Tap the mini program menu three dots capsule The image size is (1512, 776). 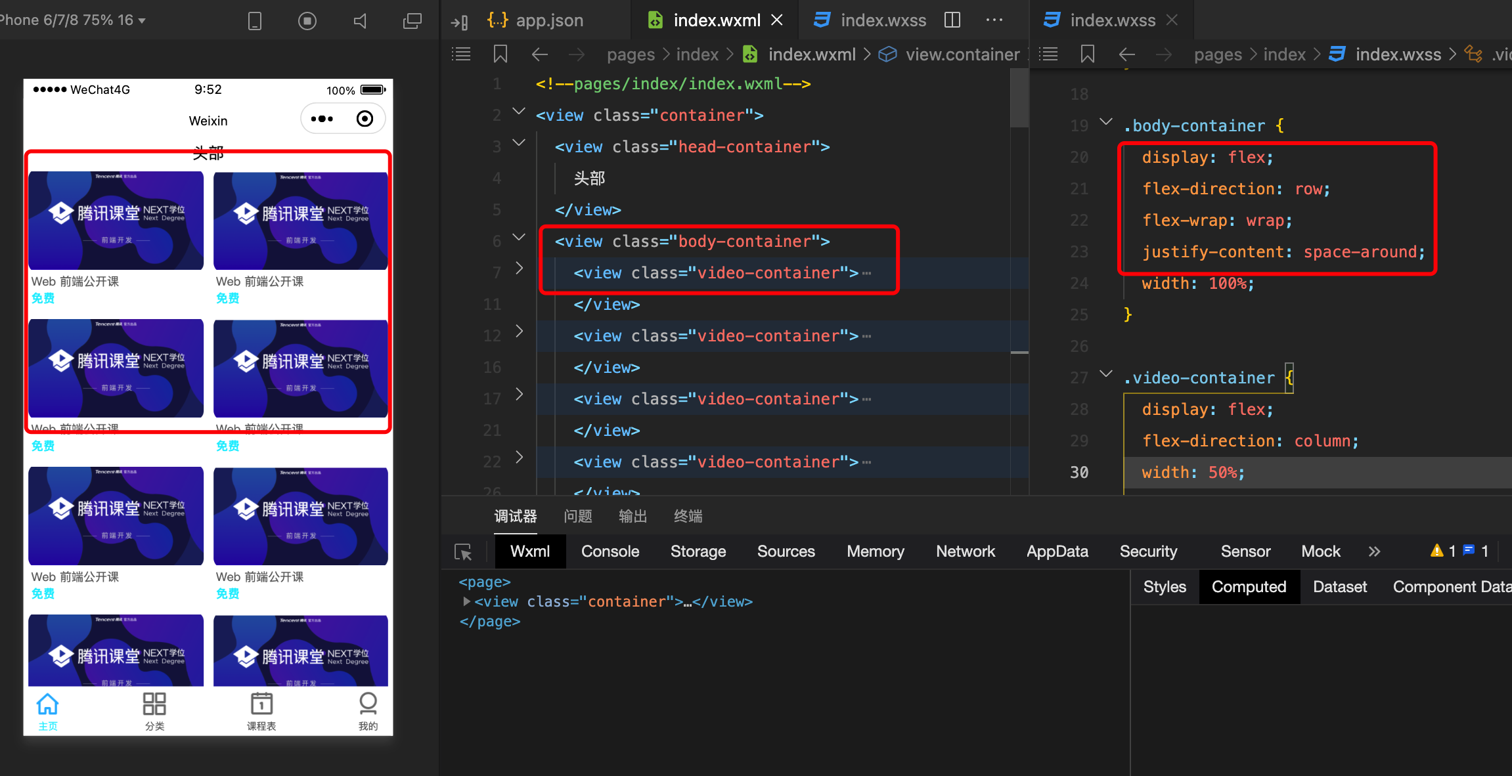point(322,119)
